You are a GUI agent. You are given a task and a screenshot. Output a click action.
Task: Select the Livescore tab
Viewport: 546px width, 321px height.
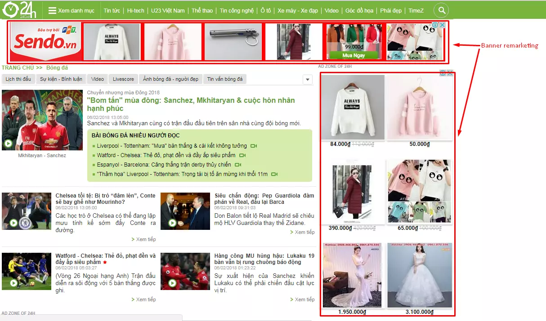(123, 79)
